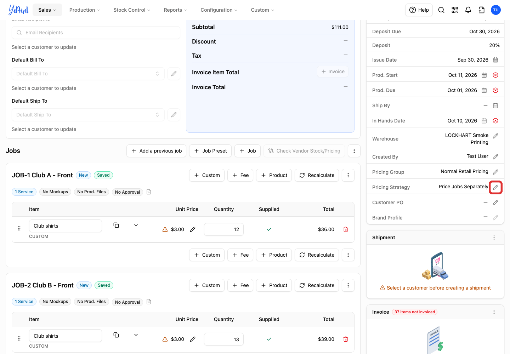The width and height of the screenshot is (510, 354).
Task: Open JOB-1 header more options menu
Action: point(348,175)
